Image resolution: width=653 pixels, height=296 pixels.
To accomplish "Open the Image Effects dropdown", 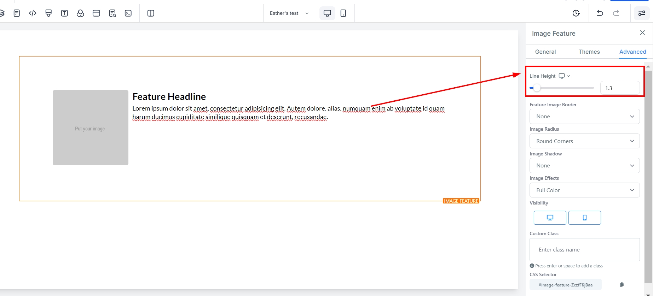I will tap(584, 190).
